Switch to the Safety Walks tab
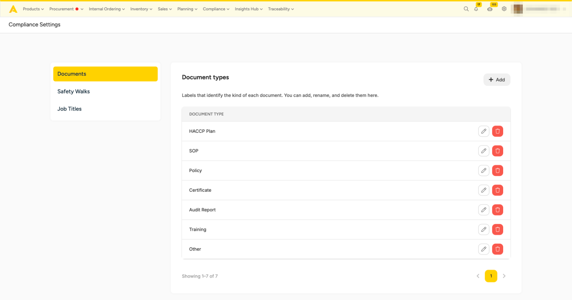The height and width of the screenshot is (300, 572). (106, 91)
